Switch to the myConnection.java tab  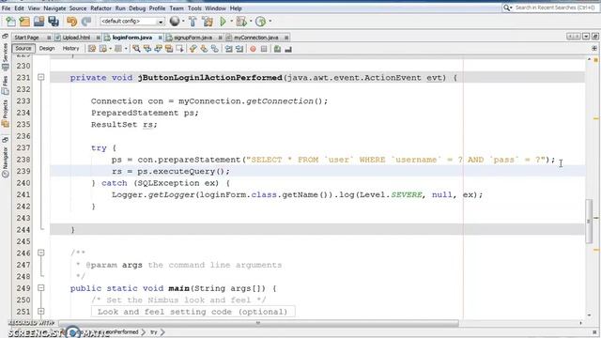255,38
